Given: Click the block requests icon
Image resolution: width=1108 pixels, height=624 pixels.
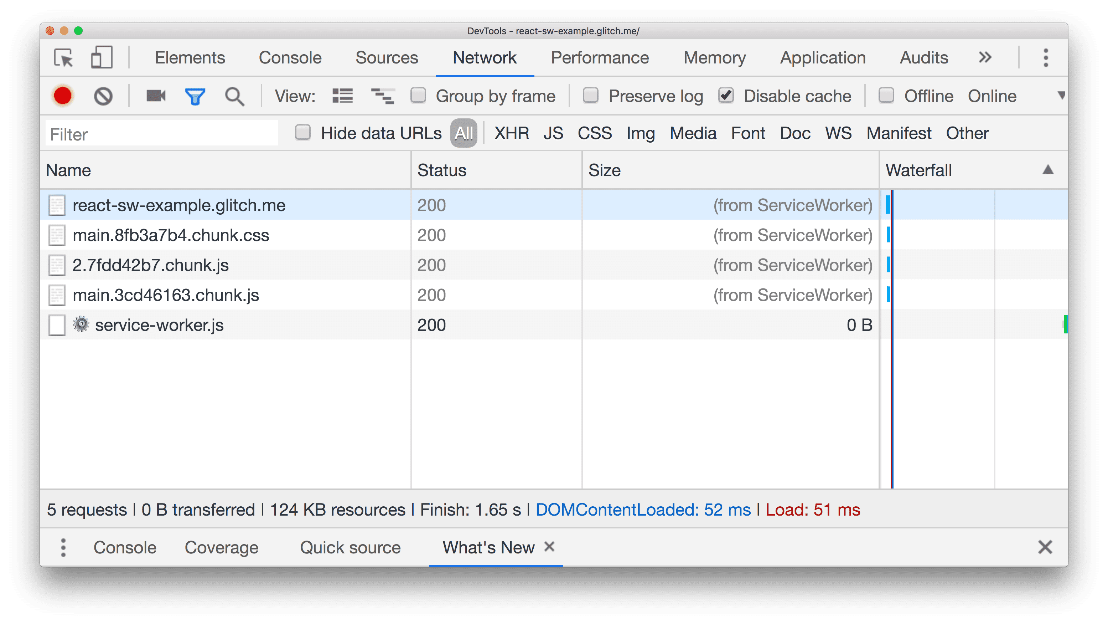Looking at the screenshot, I should coord(103,95).
